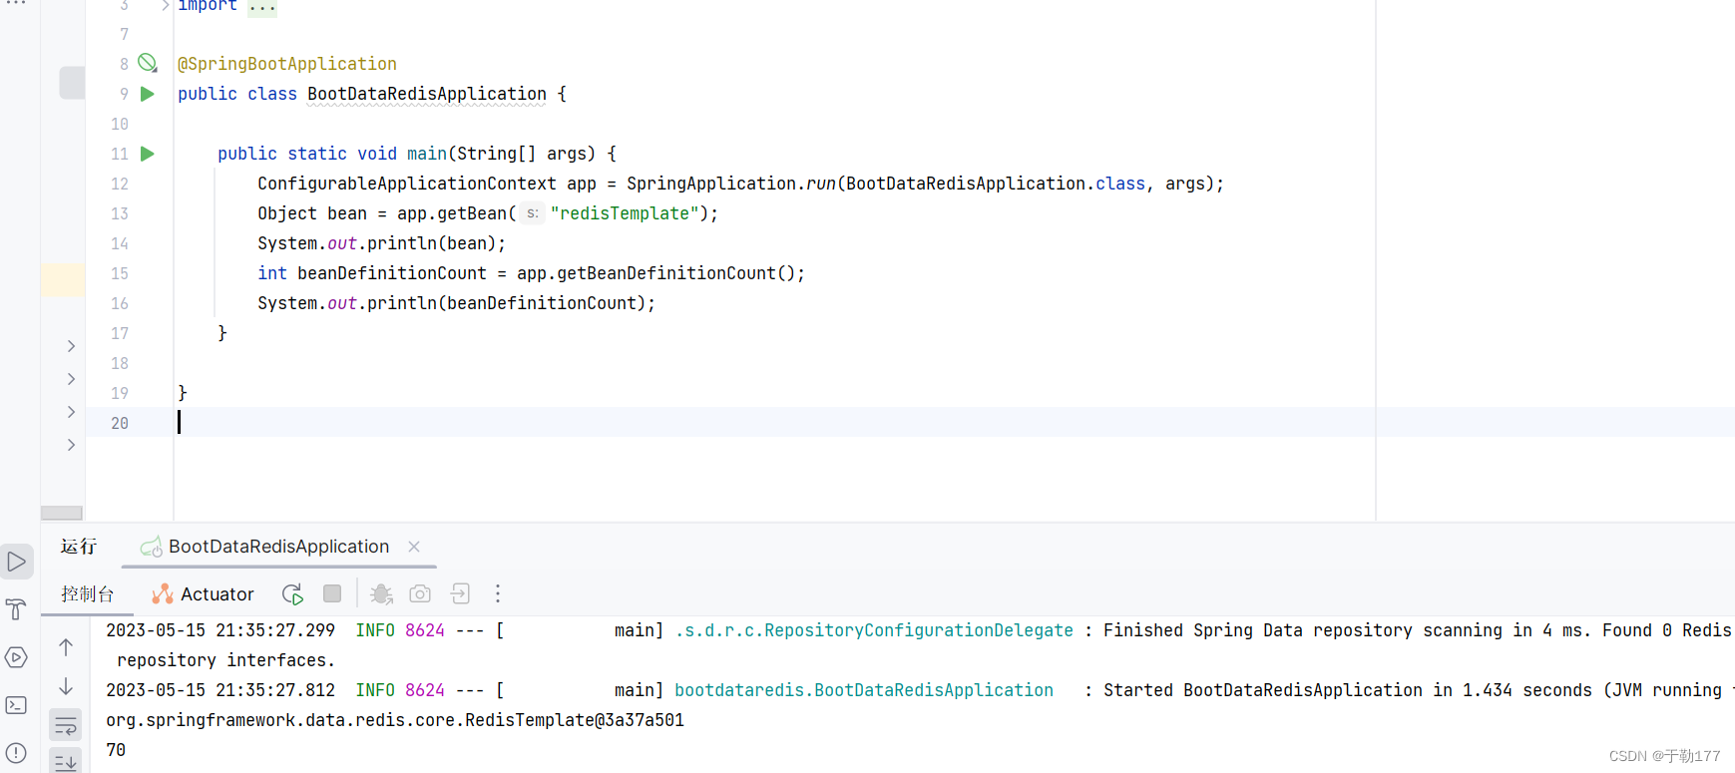1735x773 pixels.
Task: Rerun BootDataRedisApplication
Action: coord(292,594)
